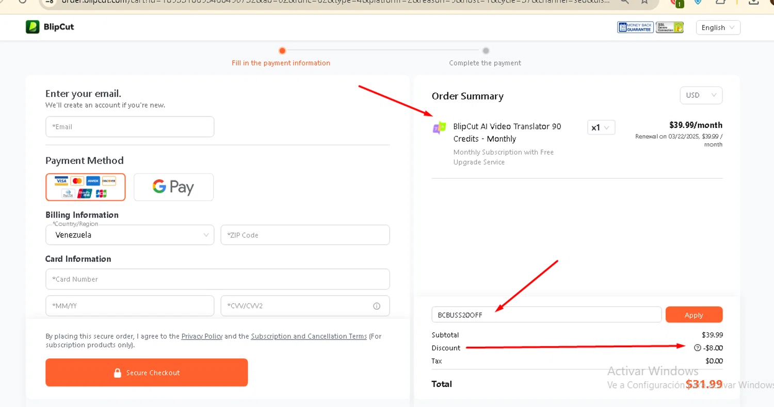Click the 'Fill in the payment information' step

[x=281, y=63]
